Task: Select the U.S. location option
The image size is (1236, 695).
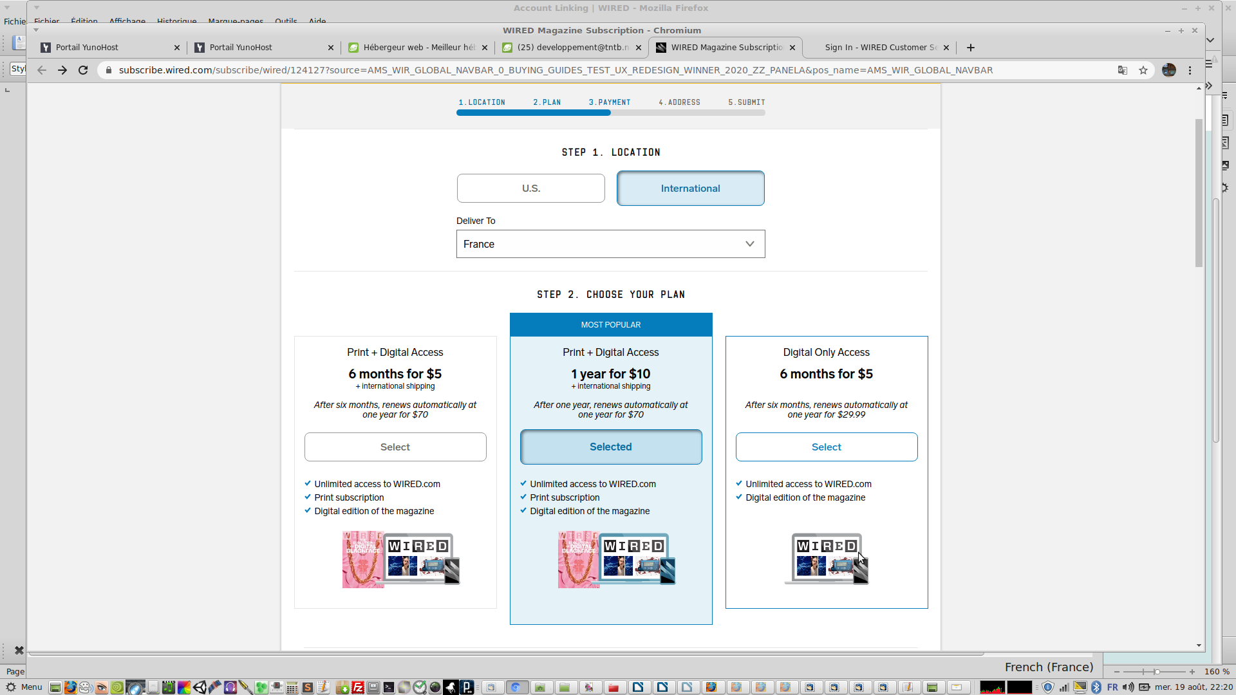Action: coord(530,189)
